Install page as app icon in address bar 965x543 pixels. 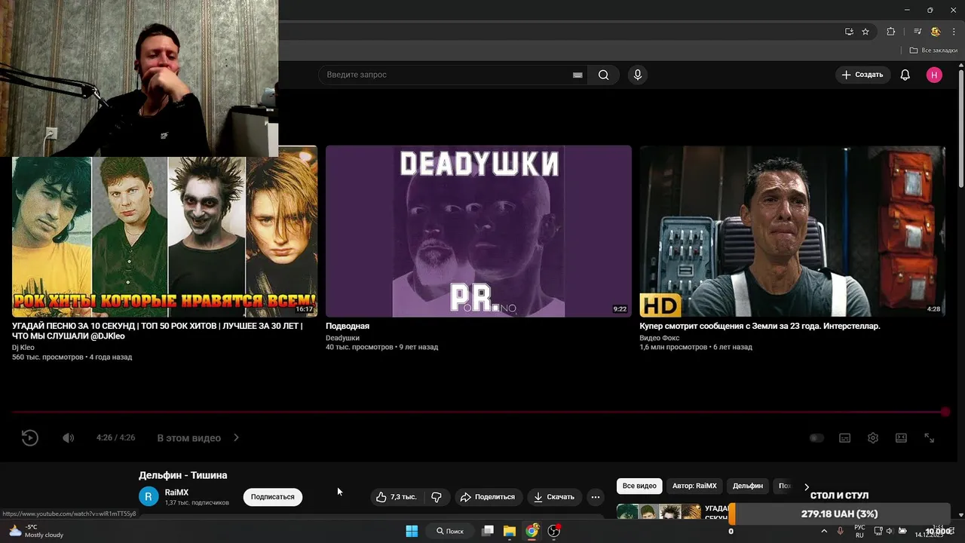[x=849, y=32]
